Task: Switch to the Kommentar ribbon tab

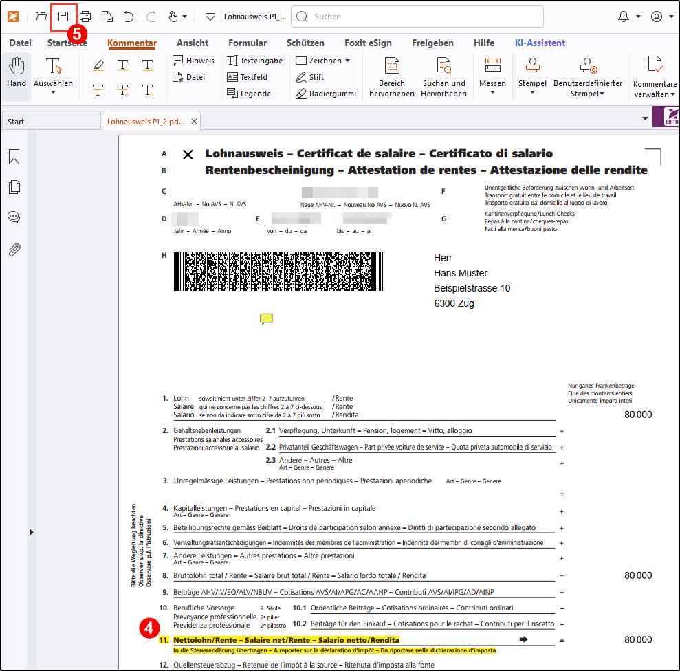Action: (x=132, y=43)
